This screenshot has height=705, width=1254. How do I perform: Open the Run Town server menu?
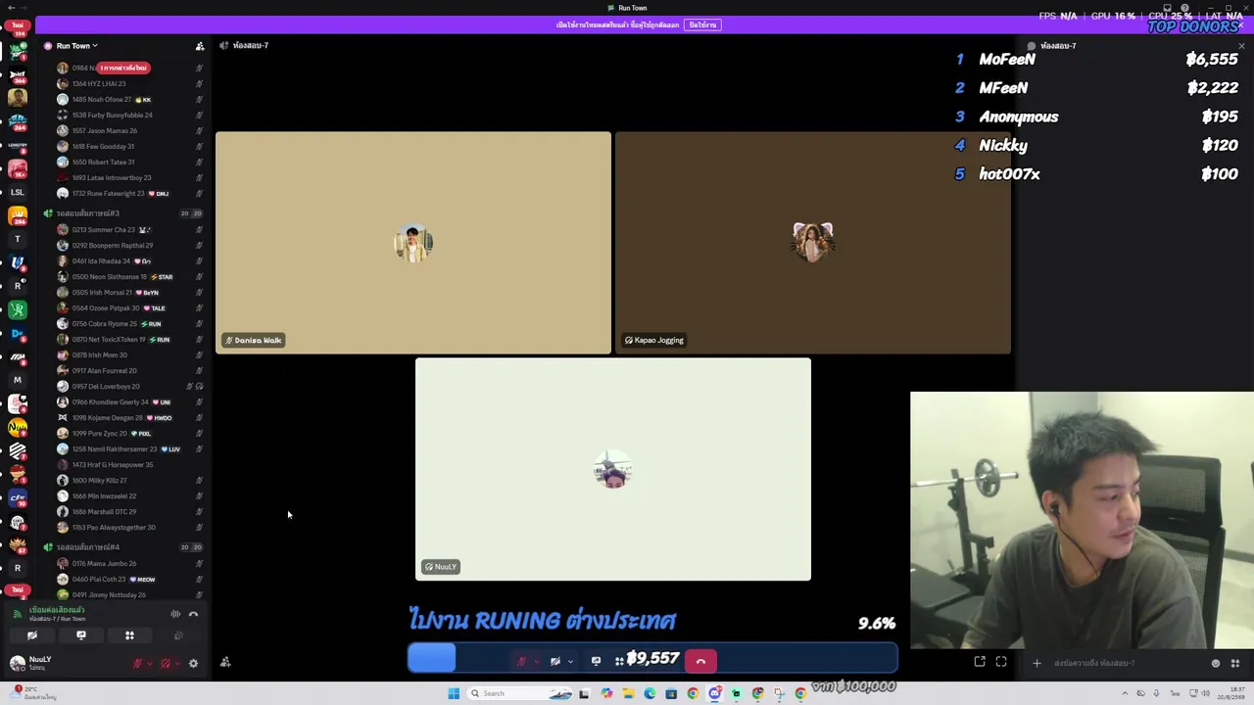tap(77, 46)
